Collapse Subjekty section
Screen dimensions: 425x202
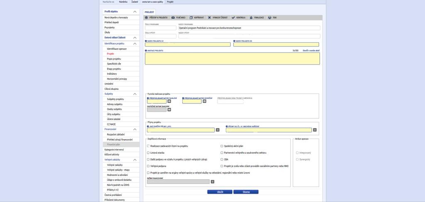point(135,94)
